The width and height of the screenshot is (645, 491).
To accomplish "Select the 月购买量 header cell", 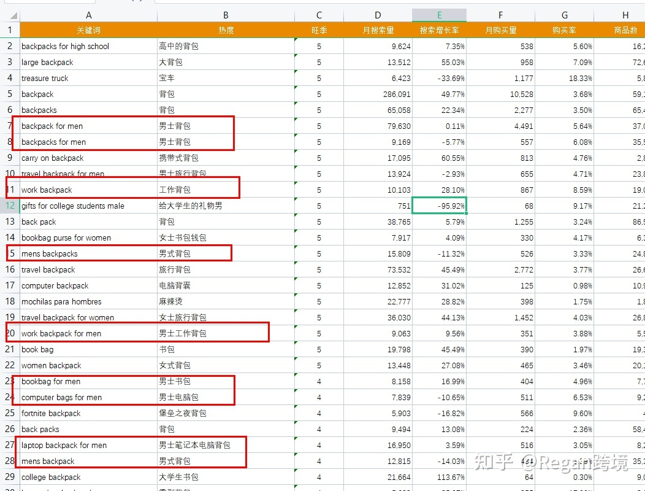I will point(500,30).
